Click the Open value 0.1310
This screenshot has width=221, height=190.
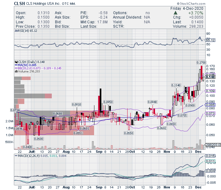pyautogui.click(x=44, y=13)
